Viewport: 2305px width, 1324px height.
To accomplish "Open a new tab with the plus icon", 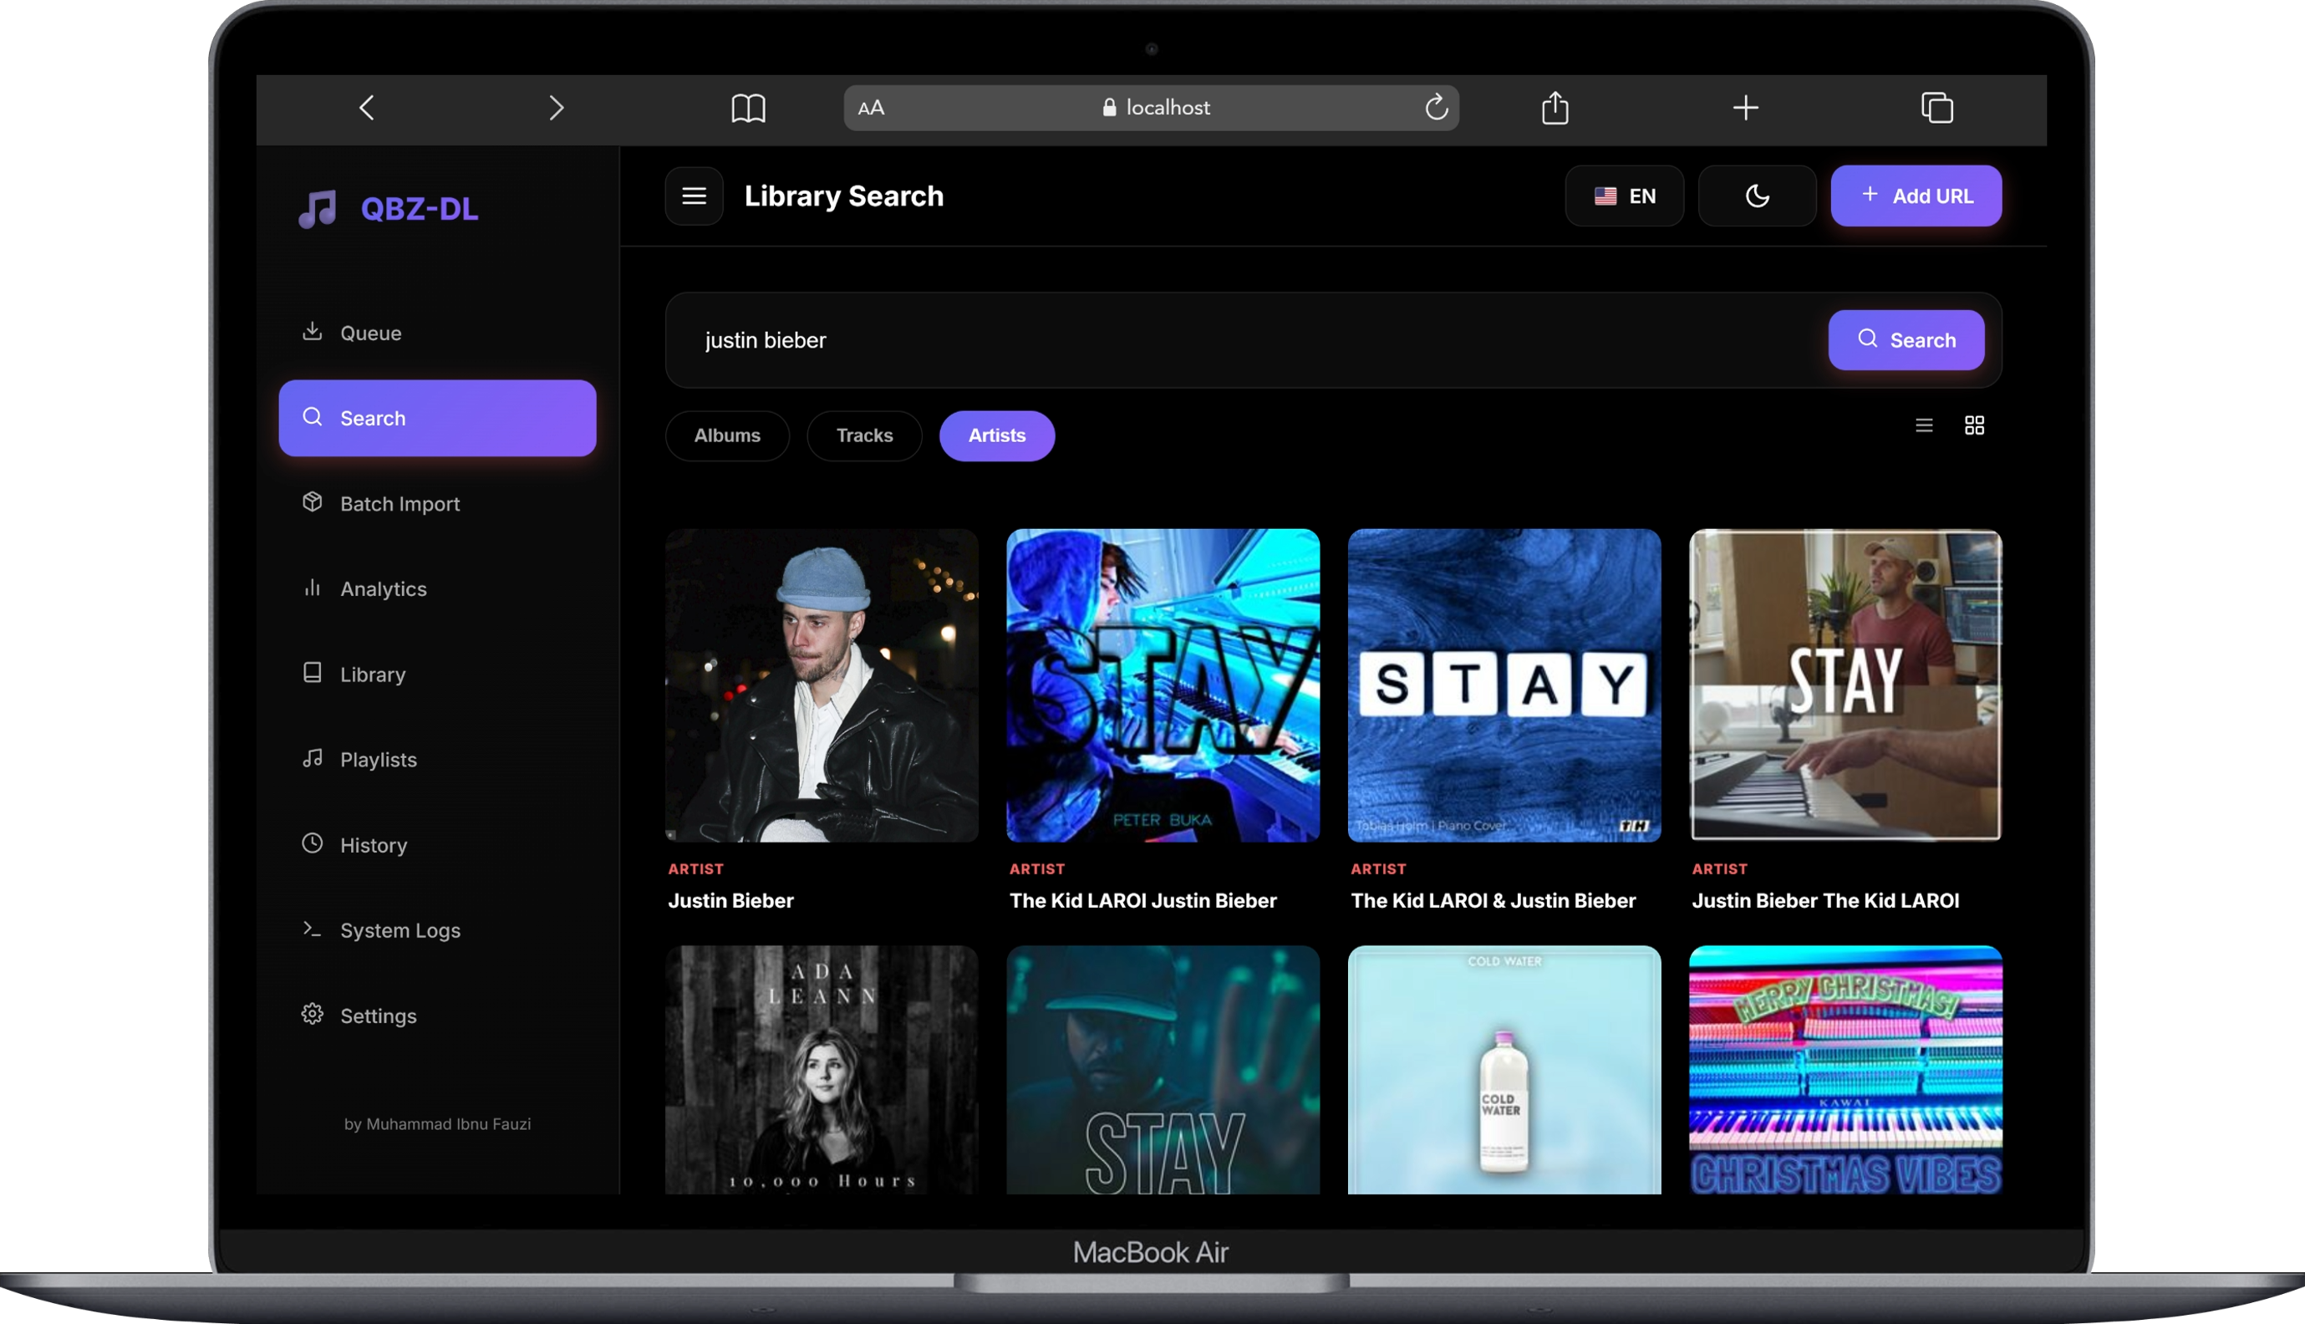I will click(1745, 107).
